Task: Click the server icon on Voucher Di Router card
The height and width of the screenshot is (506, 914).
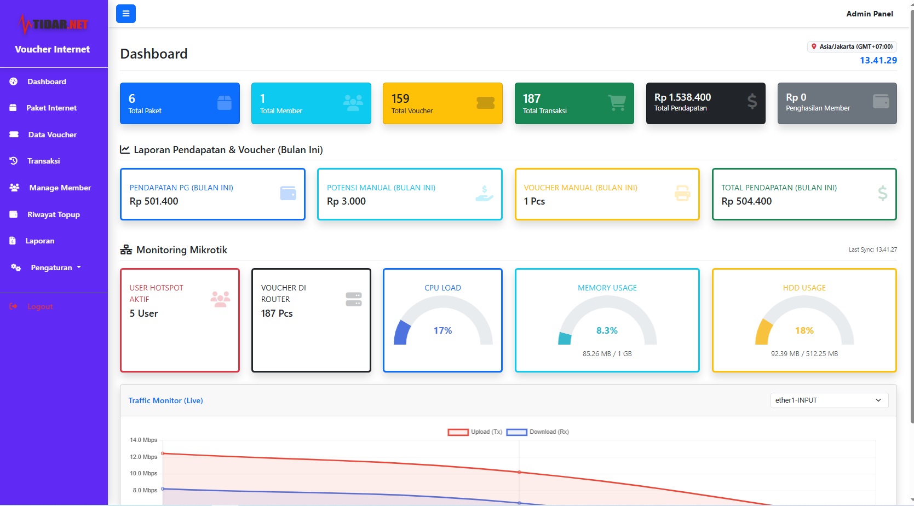Action: [x=354, y=299]
